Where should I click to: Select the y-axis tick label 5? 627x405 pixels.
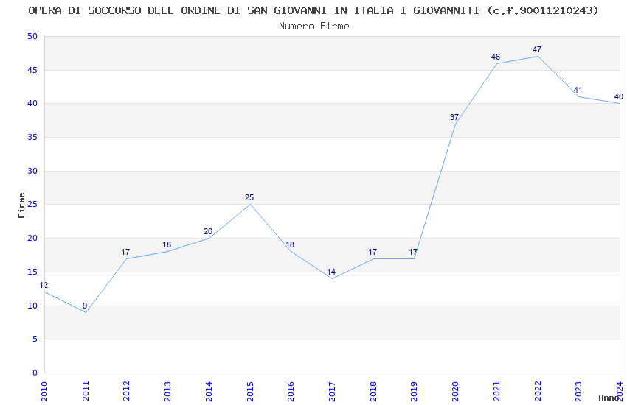(35, 339)
